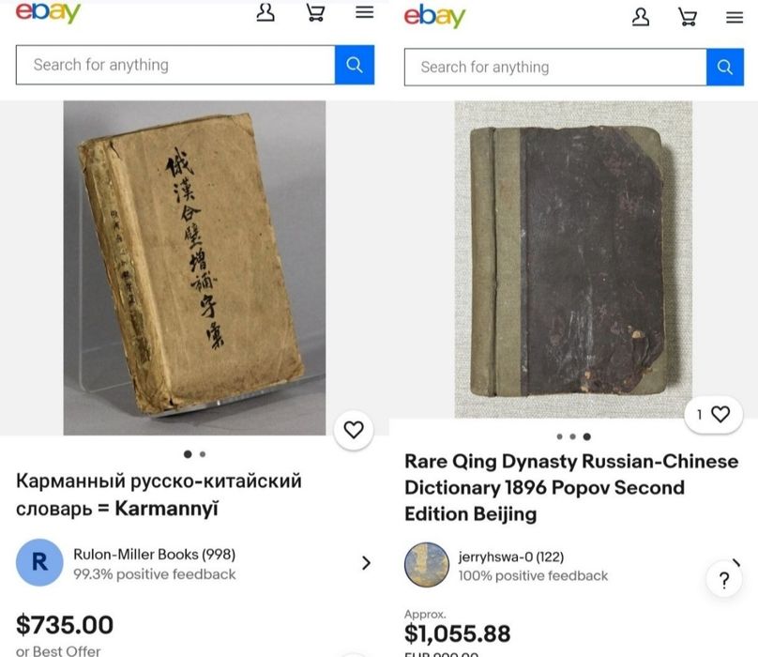The image size is (758, 657).
Task: Focus the right Search for anything field
Action: point(555,67)
